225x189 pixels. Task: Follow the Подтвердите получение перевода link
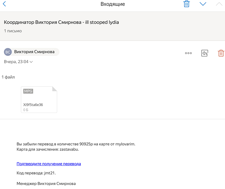[49, 164]
